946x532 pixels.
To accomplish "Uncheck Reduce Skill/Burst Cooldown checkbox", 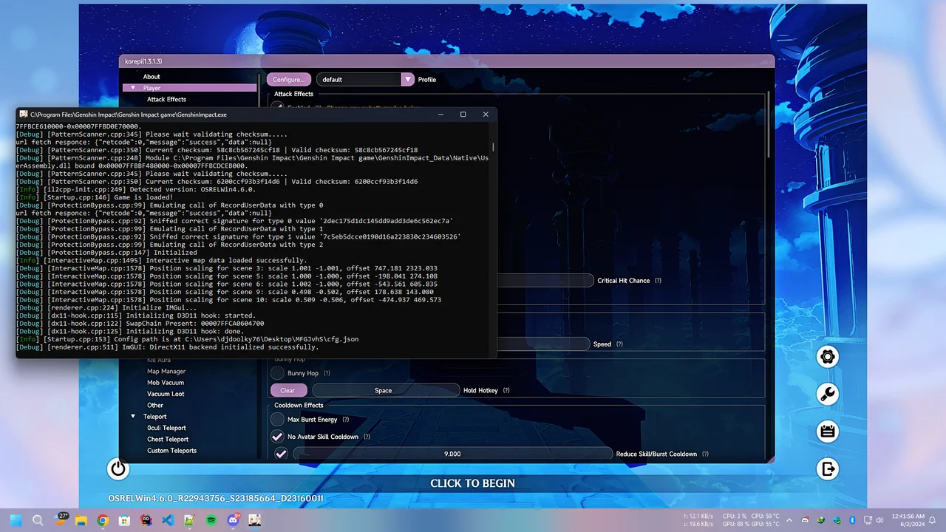I will click(x=281, y=454).
